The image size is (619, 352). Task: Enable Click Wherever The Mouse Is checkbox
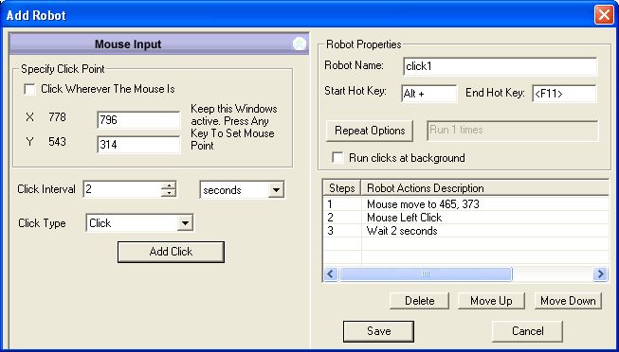[x=29, y=89]
